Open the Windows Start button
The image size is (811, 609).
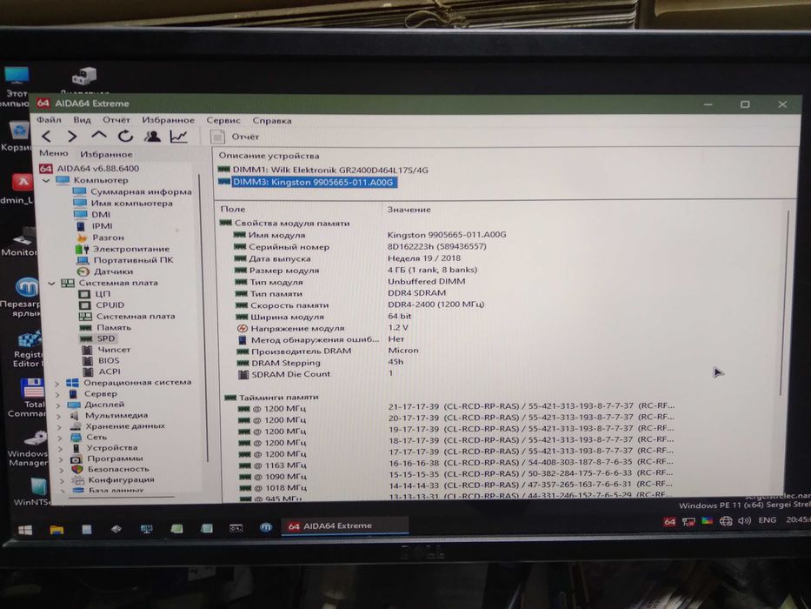[25, 529]
